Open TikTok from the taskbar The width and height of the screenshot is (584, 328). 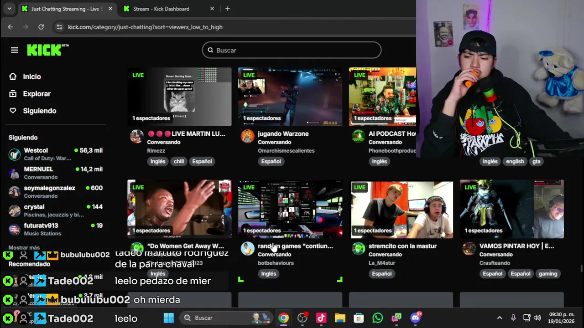tap(321, 318)
